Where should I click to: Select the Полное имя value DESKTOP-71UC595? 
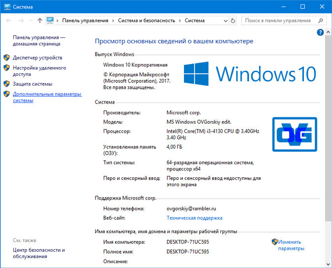187,252
